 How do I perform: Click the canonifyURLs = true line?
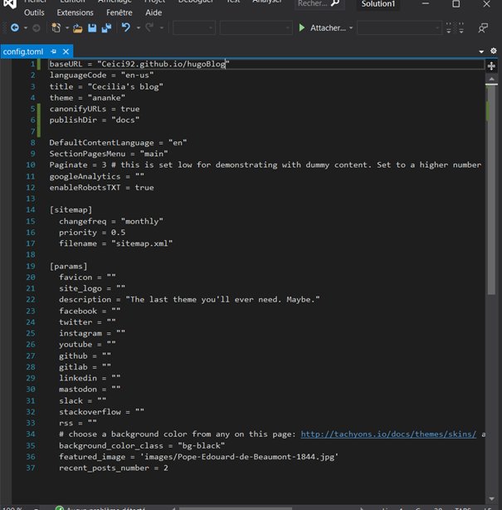(95, 109)
